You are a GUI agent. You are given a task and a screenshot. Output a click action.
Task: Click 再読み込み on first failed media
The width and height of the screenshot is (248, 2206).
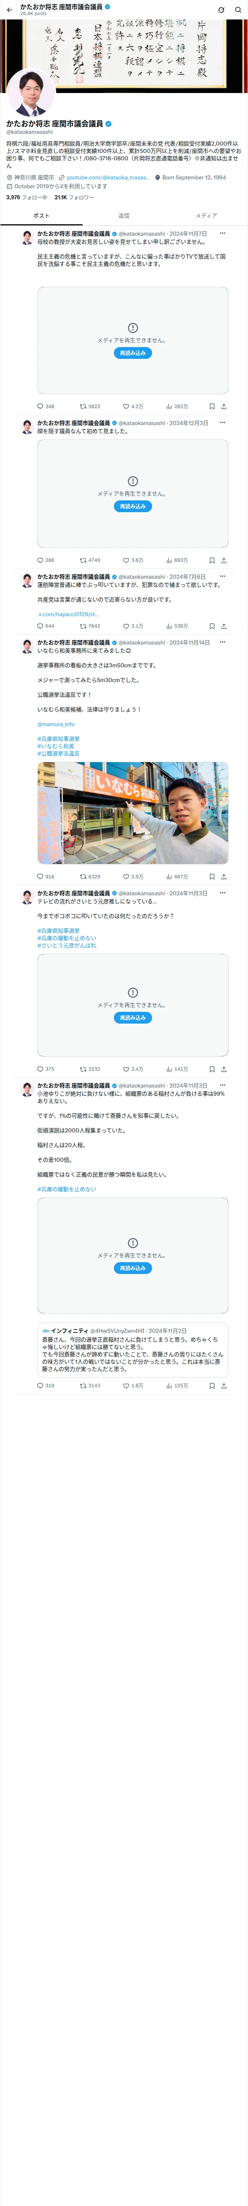tap(133, 353)
